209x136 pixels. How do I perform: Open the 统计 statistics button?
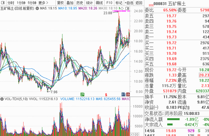(89, 3)
